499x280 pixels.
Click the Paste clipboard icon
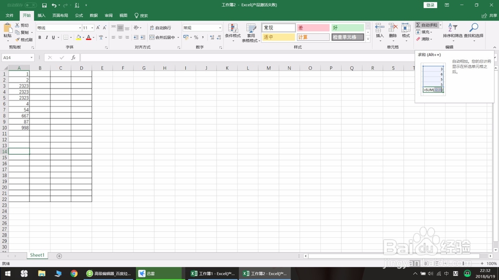tap(7, 28)
